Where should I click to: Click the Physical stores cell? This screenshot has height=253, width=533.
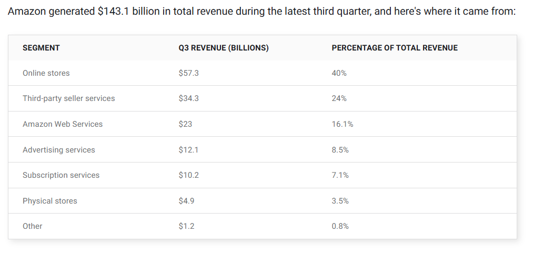coord(49,201)
